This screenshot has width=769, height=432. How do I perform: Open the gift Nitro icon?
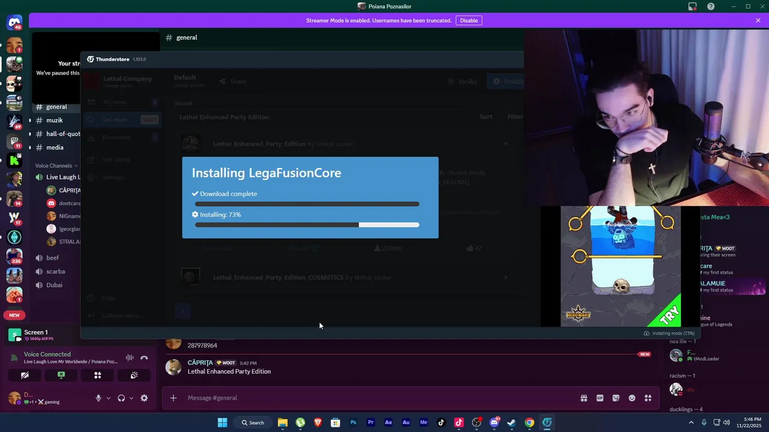583,398
